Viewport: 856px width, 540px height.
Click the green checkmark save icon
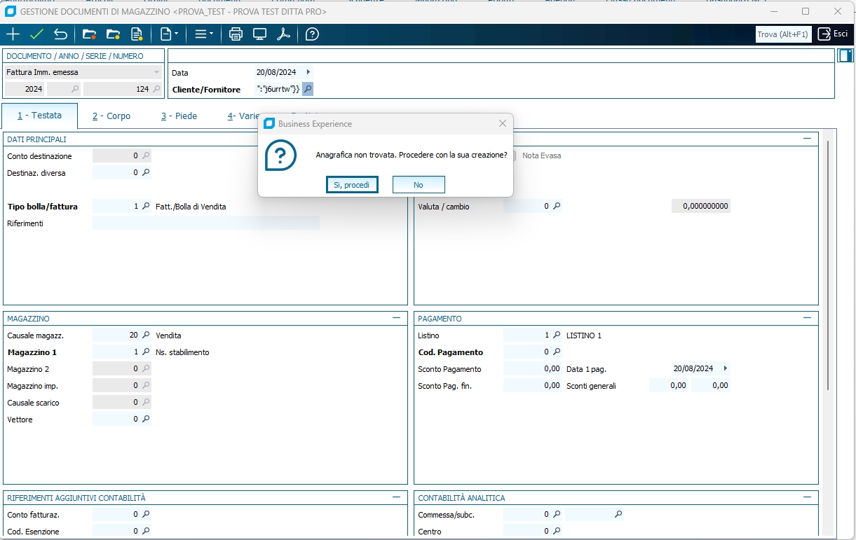click(36, 34)
